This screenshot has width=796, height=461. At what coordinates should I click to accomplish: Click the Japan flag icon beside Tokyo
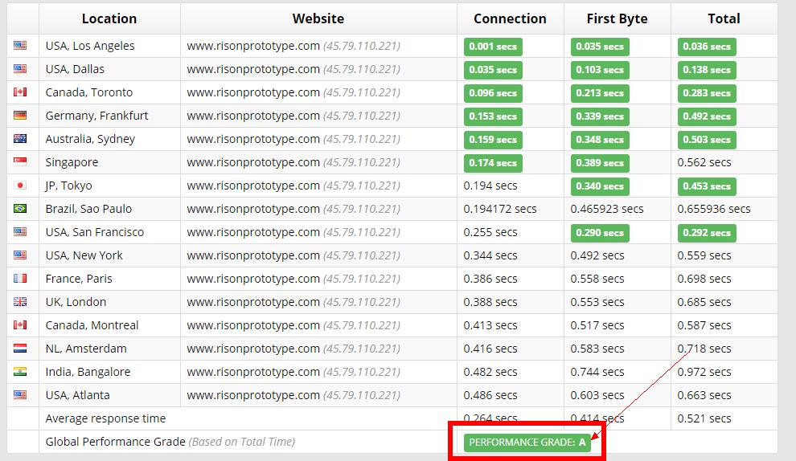[x=20, y=186]
